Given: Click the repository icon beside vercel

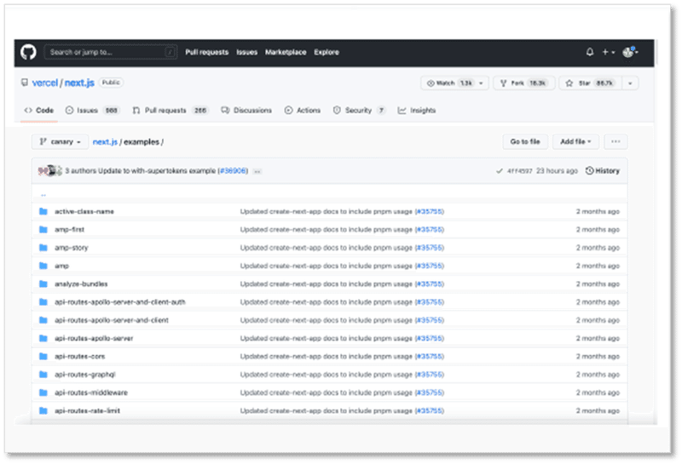Looking at the screenshot, I should tap(25, 83).
